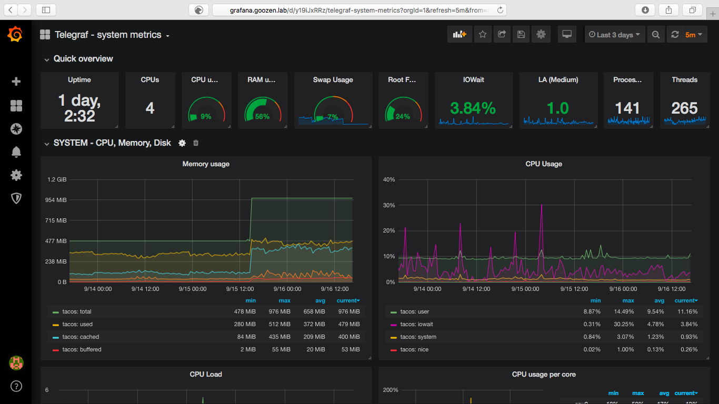Open the Dashboards grid icon in sidebar

coord(16,106)
